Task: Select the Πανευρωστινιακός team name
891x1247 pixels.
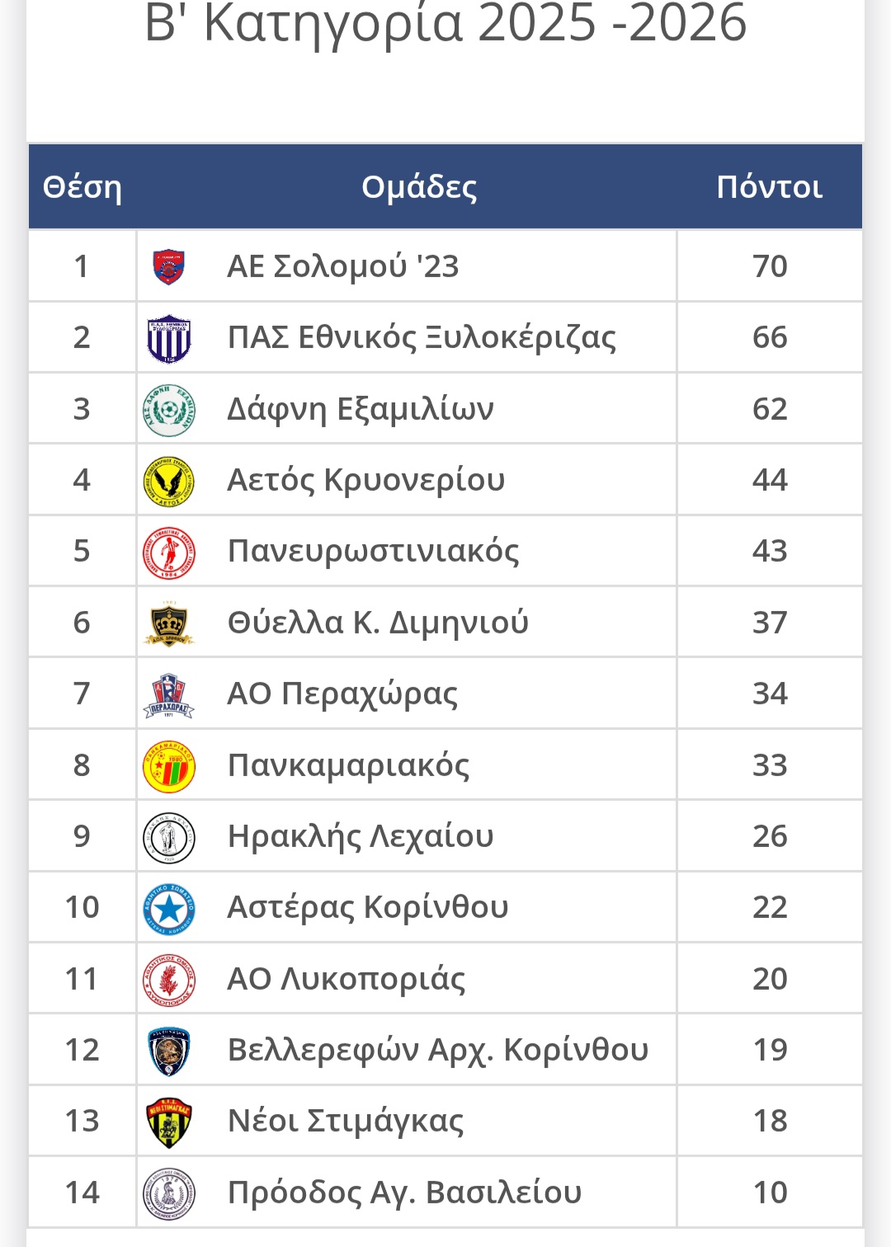Action: coord(374,551)
